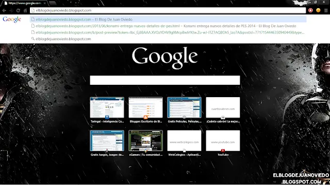This screenshot has width=330, height=185.
Task: Click the 'YouTube' label under thumbnail
Action: pyautogui.click(x=223, y=155)
